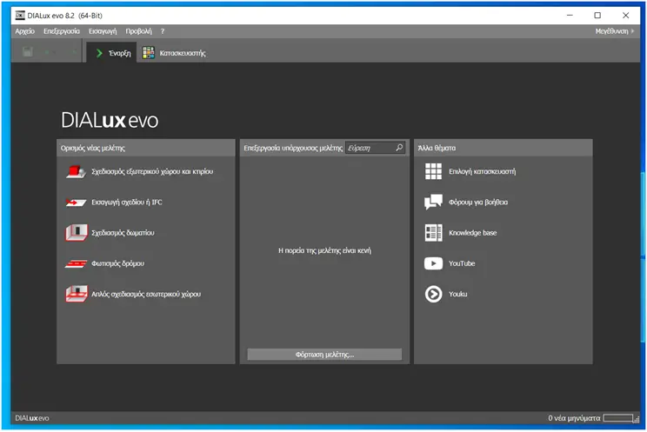The width and height of the screenshot is (647, 432).
Task: Click the YouTube play icon
Action: point(433,263)
